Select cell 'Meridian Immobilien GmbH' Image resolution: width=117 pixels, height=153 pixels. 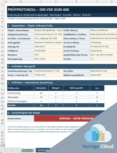(48, 43)
